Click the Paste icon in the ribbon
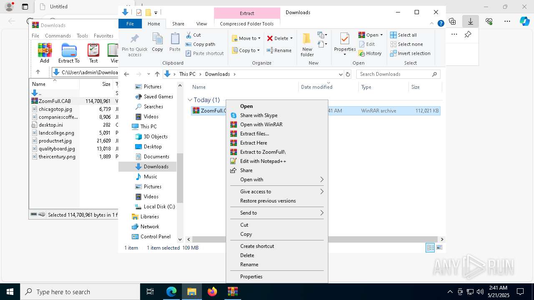 [175, 42]
